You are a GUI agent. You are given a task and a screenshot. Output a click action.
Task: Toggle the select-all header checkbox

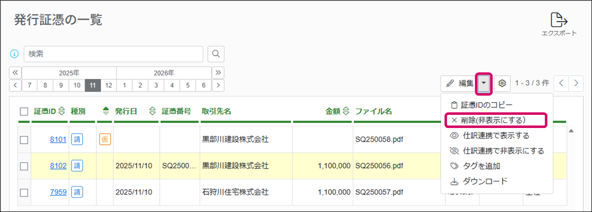pyautogui.click(x=24, y=111)
